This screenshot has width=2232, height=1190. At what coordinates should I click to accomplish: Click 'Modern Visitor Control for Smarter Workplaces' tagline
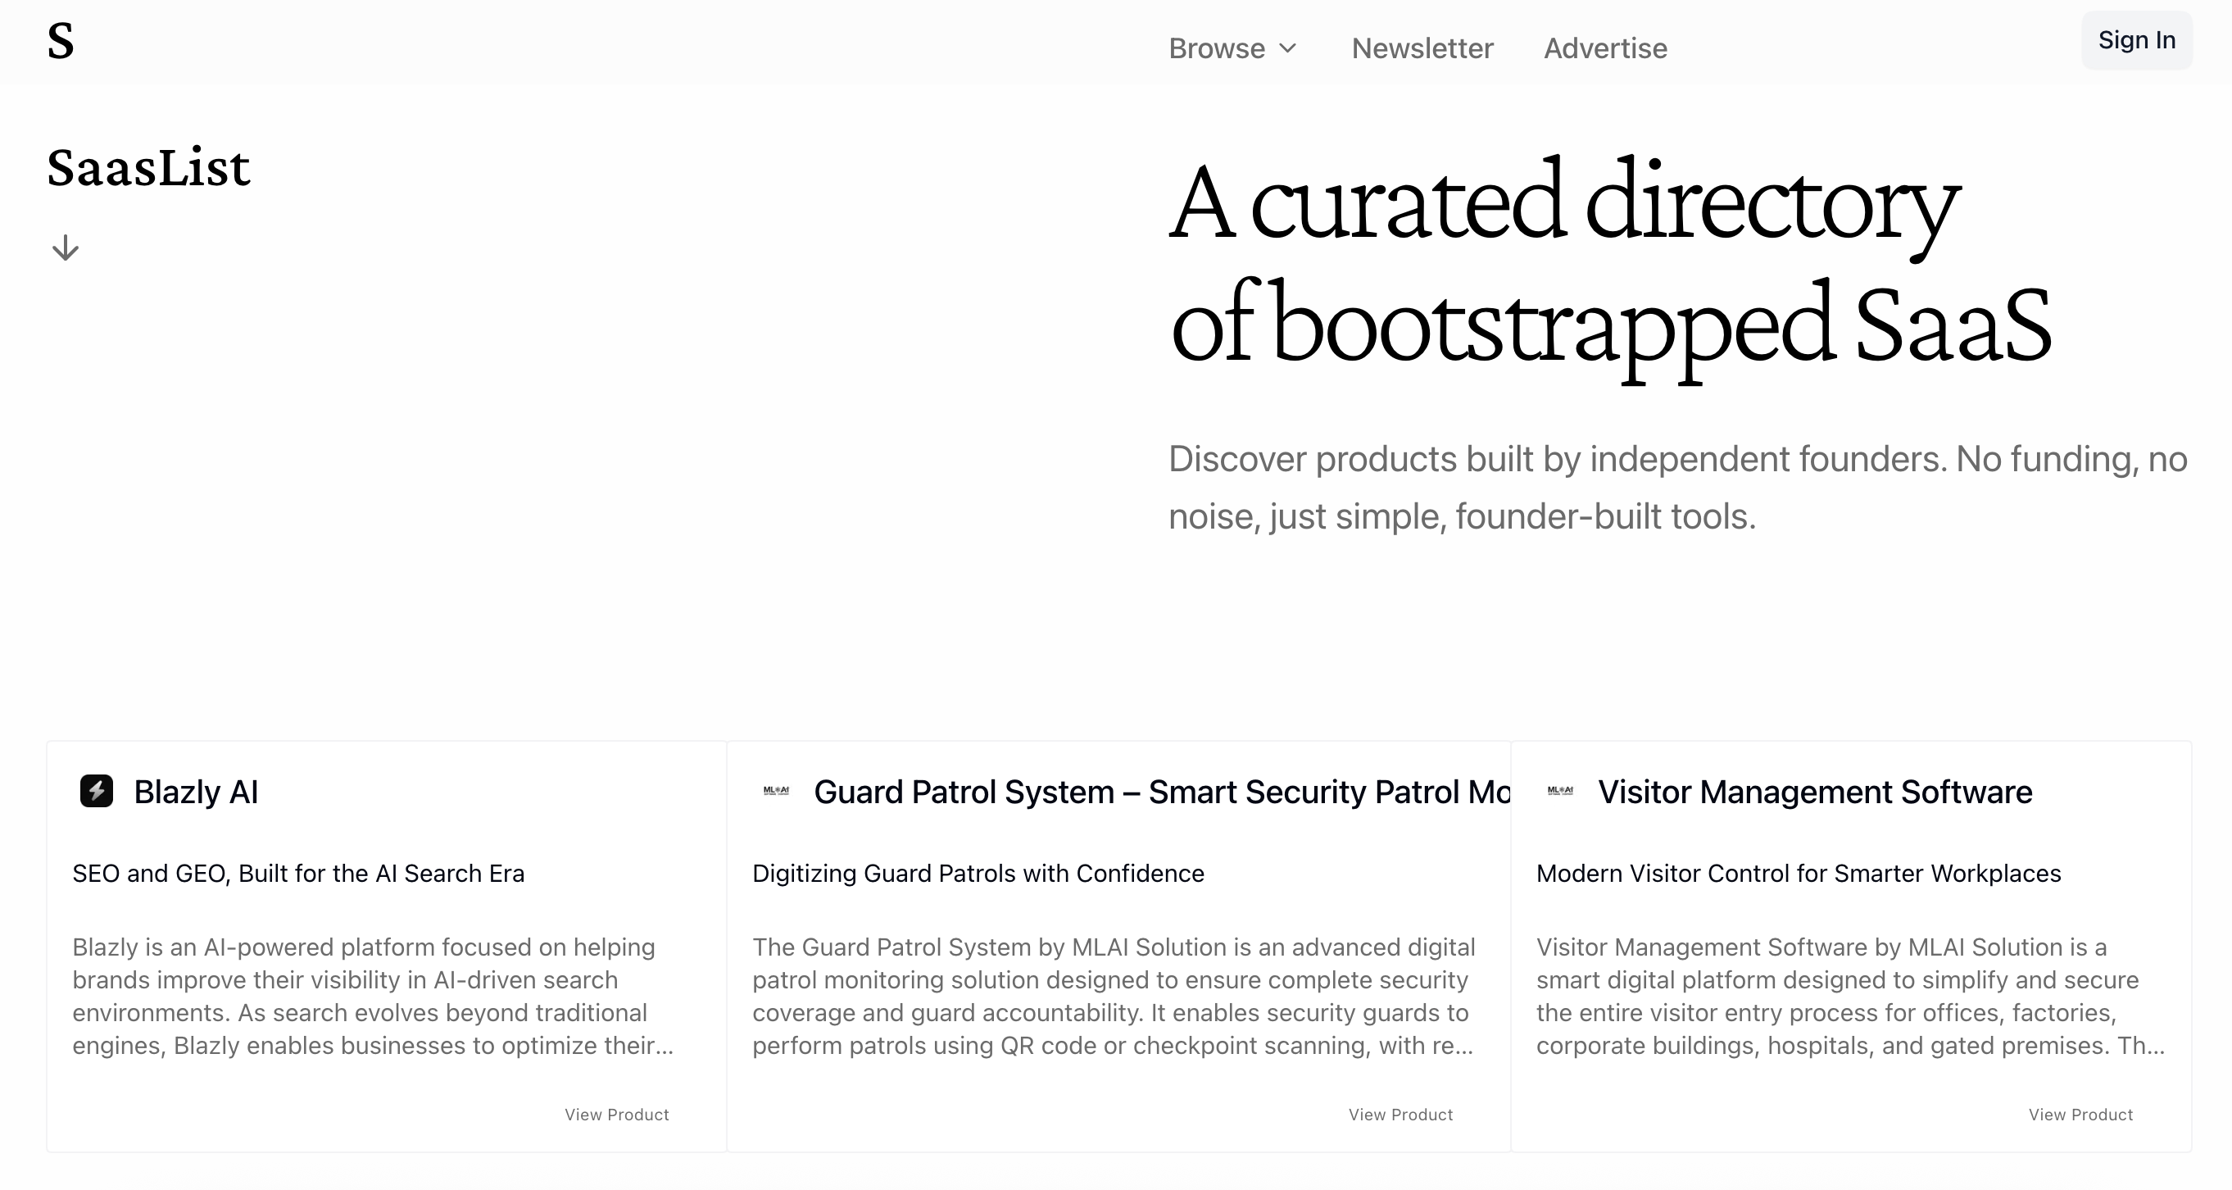(1798, 874)
